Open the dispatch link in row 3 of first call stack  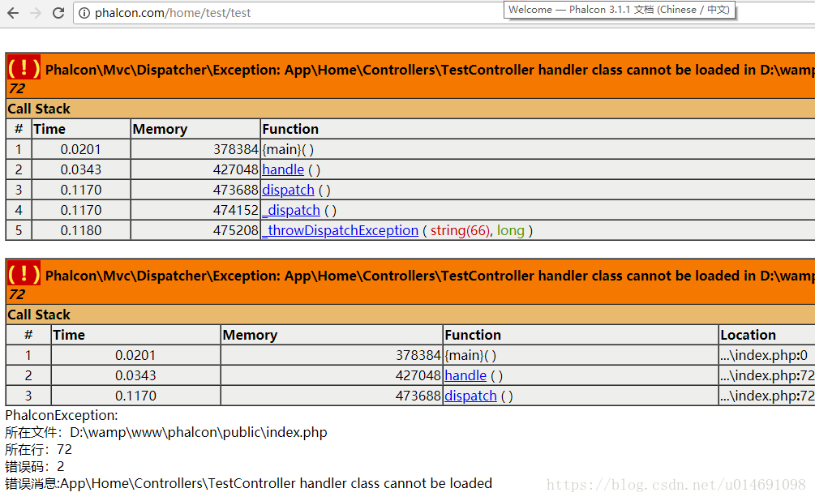coord(289,190)
